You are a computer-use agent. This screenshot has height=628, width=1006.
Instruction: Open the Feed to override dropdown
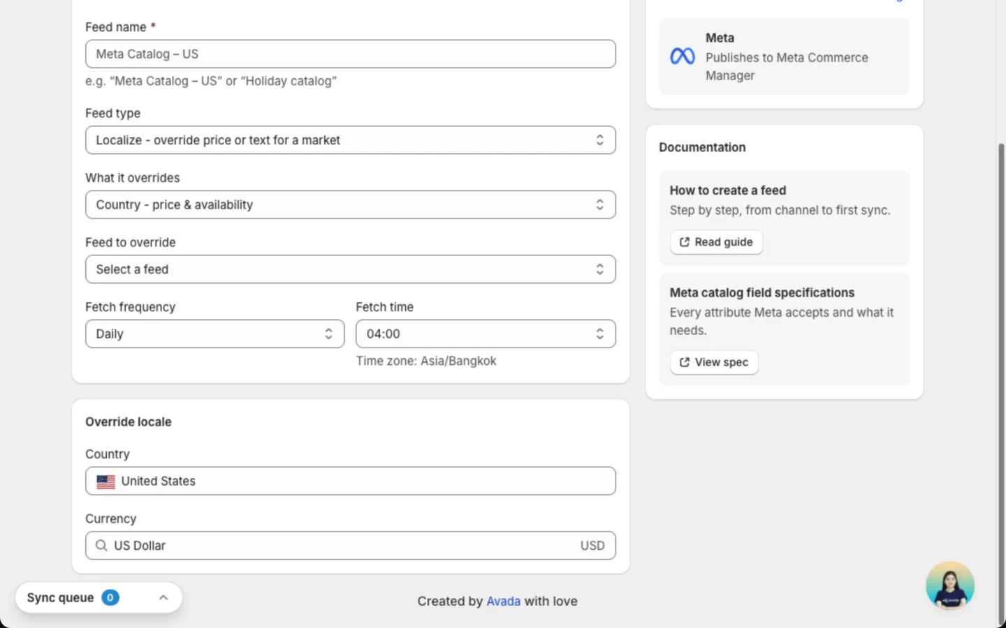[x=351, y=269]
